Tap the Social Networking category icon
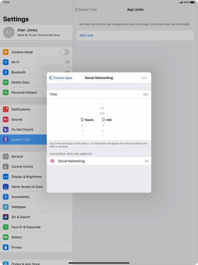This screenshot has width=198, height=265. click(x=52, y=161)
